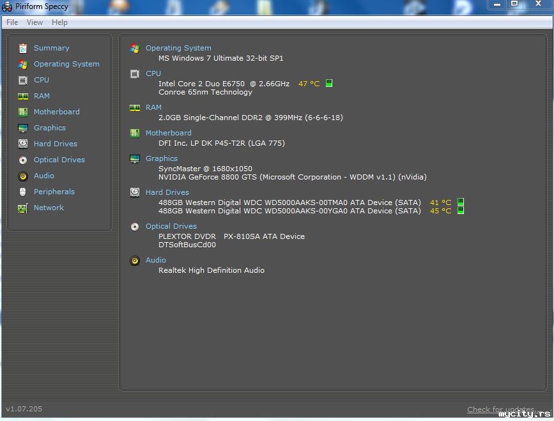Click the Hard Drives heading link in main panel

click(x=167, y=192)
